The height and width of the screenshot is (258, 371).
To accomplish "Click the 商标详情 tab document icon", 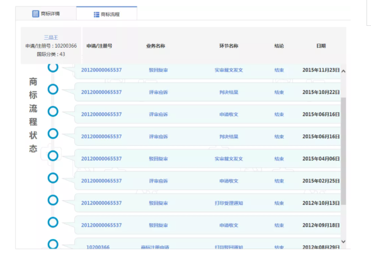I will (36, 14).
